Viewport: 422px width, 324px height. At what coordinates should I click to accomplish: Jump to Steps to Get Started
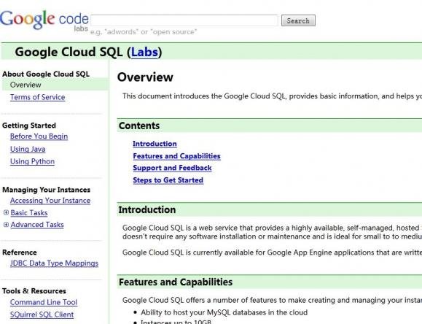168,180
